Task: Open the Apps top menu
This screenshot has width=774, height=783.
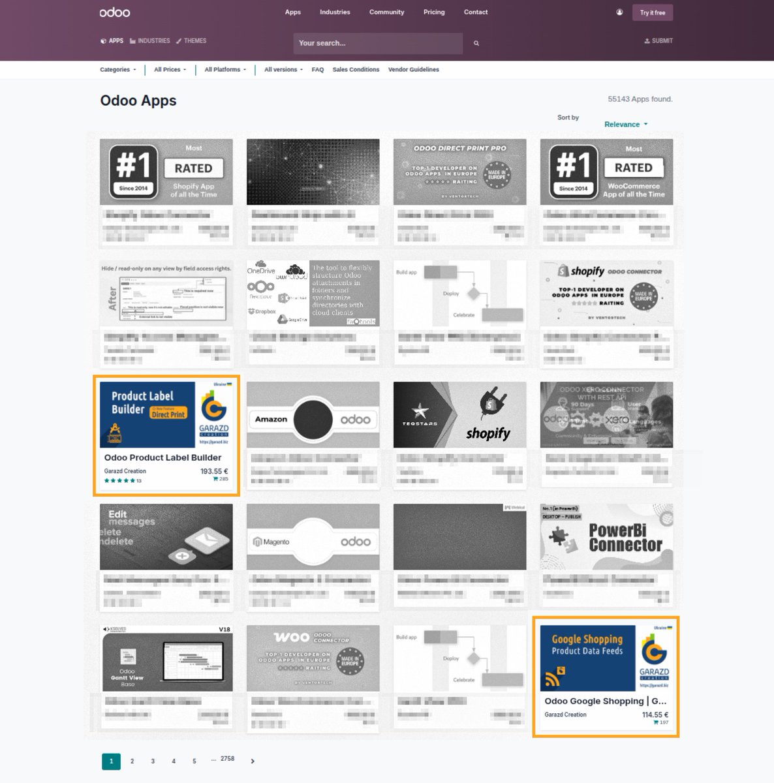Action: click(x=293, y=12)
